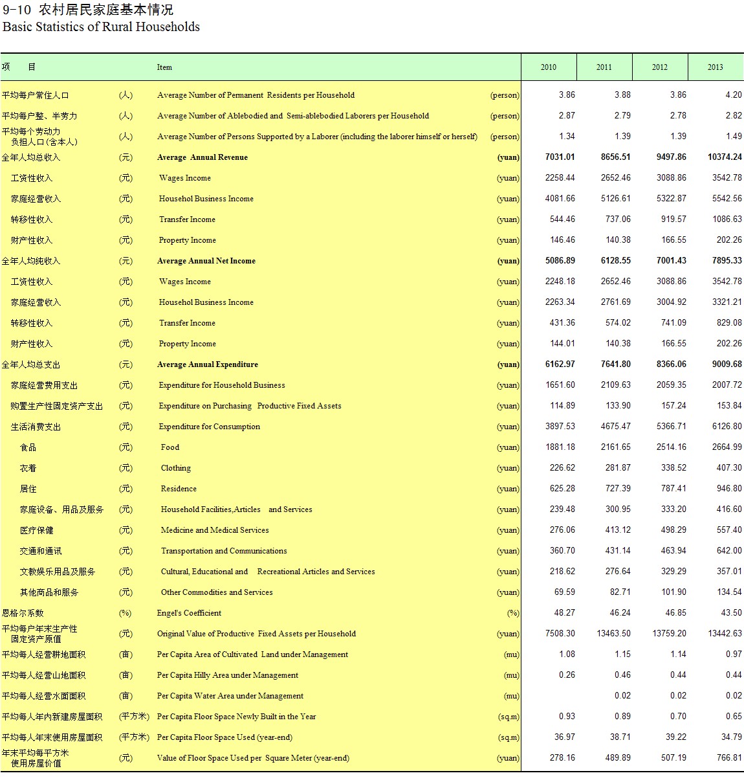Select 'Per Capita Water Area under Management'

click(230, 696)
